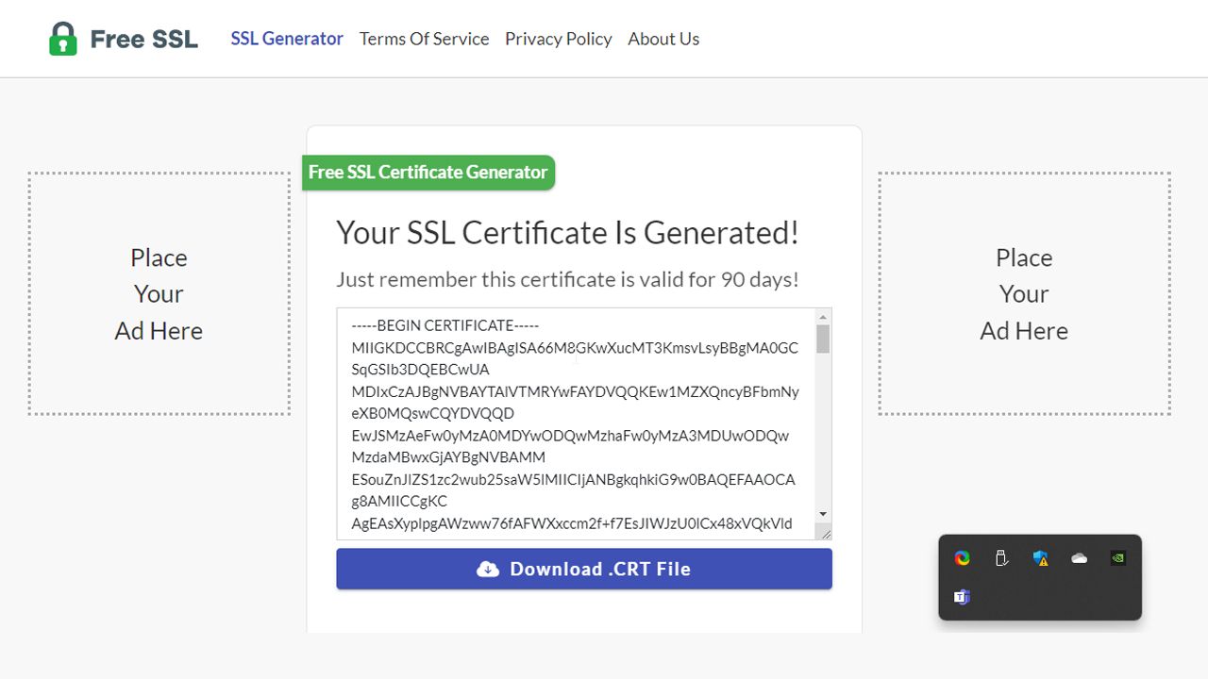1208x679 pixels.
Task: Open the Terms Of Service page
Action: point(424,39)
